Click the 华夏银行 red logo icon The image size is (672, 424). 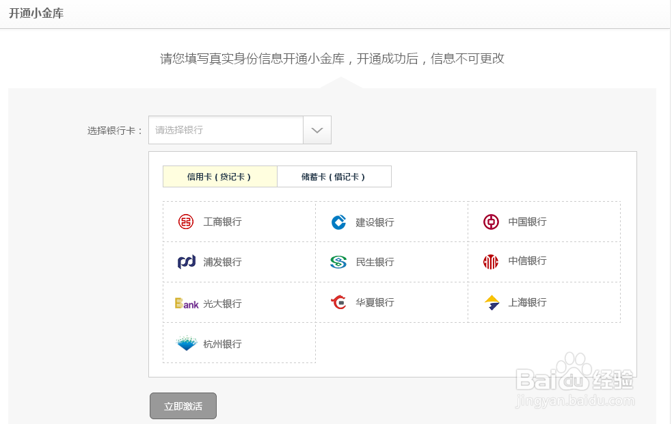(338, 302)
